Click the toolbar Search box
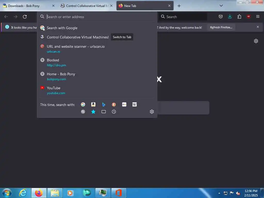 pos(183,17)
